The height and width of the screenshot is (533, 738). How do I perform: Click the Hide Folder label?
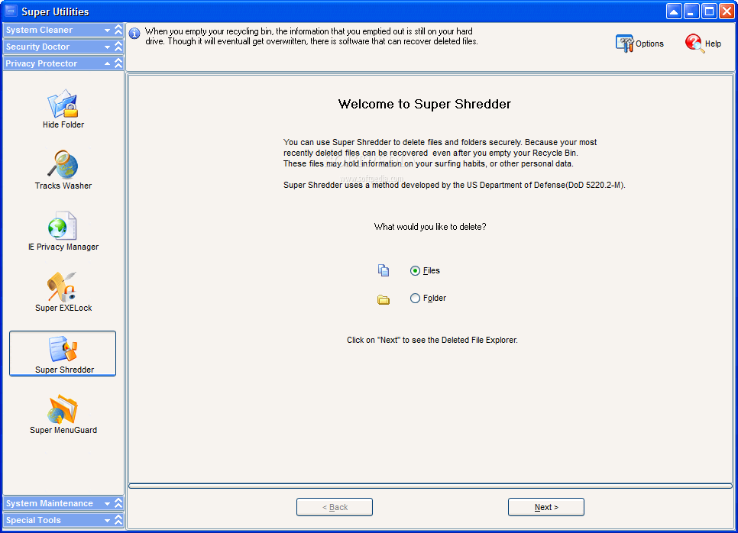(63, 124)
